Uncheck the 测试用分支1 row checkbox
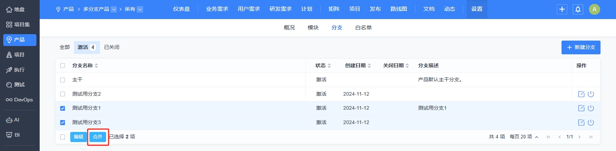This screenshot has width=616, height=151. pyautogui.click(x=63, y=108)
